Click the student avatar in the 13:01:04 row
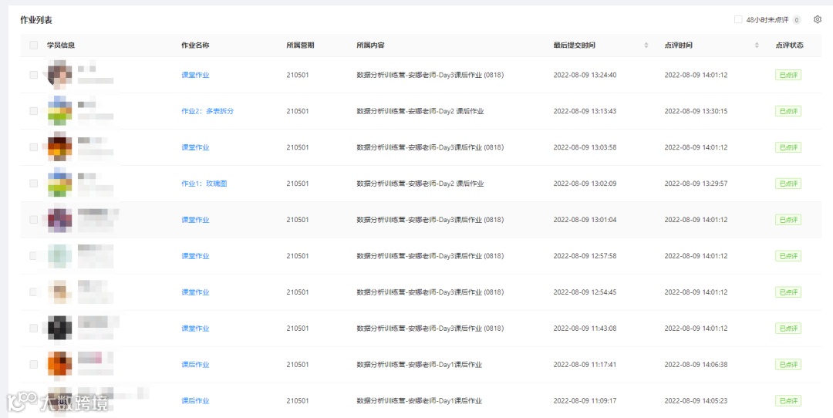 [59, 219]
